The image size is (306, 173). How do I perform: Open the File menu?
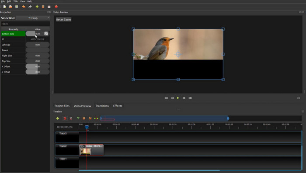coord(3,1)
